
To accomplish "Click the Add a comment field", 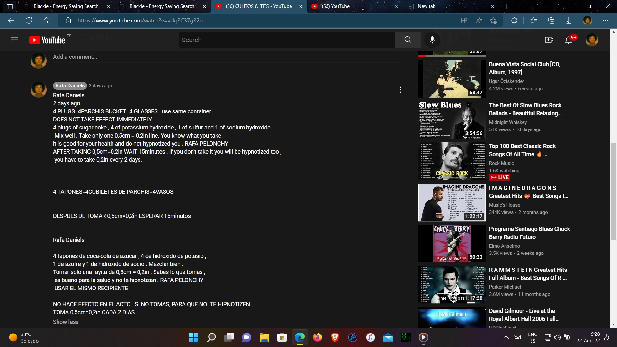I will pyautogui.click(x=228, y=57).
